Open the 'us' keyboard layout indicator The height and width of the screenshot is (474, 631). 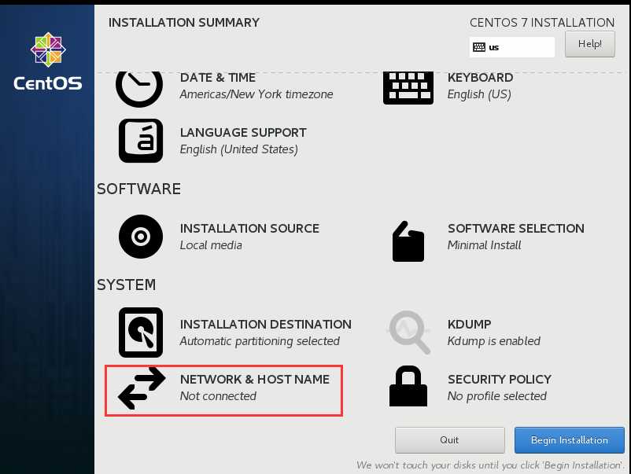click(x=512, y=47)
